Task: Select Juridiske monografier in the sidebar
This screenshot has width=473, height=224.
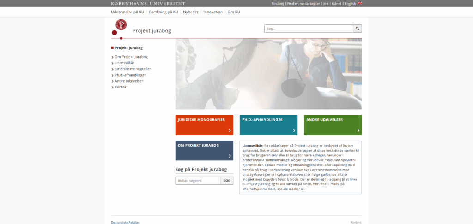Action: click(x=133, y=69)
